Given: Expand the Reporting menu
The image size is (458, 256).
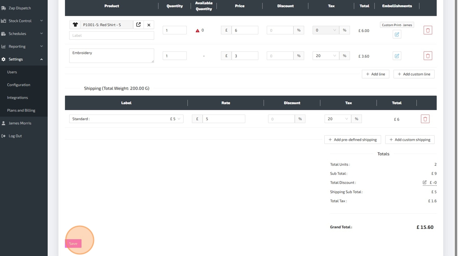Looking at the screenshot, I should pos(41,47).
